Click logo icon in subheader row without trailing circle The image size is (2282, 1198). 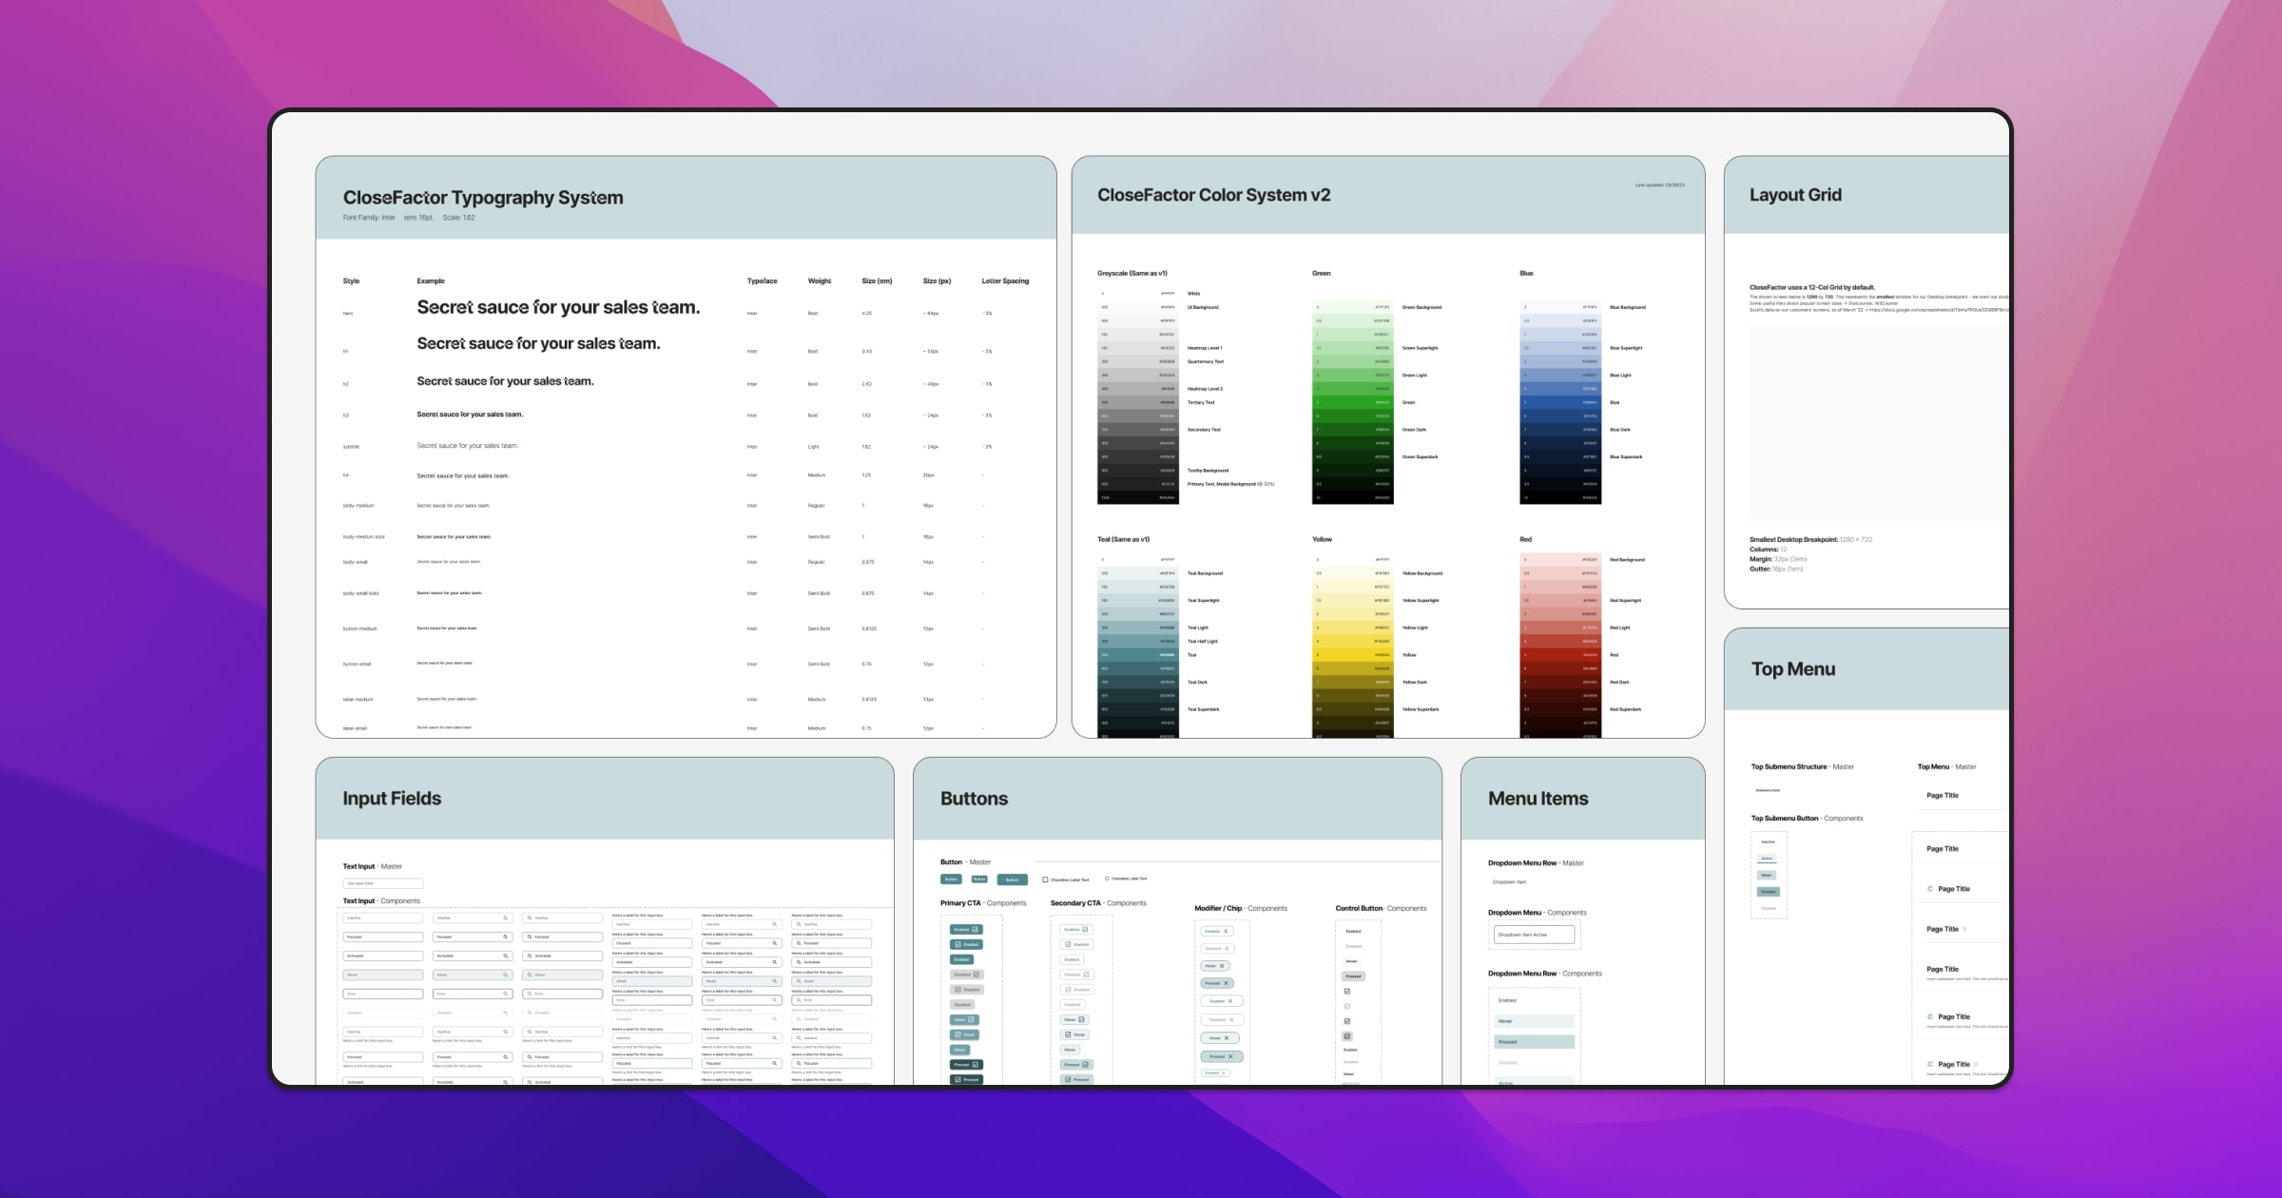1930,1016
